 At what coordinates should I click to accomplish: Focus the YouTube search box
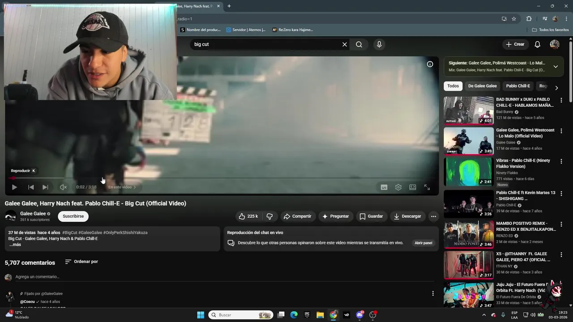point(266,44)
